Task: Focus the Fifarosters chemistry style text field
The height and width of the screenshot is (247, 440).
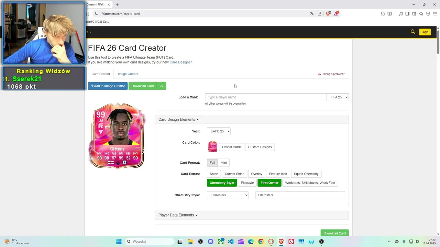Action: (300, 195)
